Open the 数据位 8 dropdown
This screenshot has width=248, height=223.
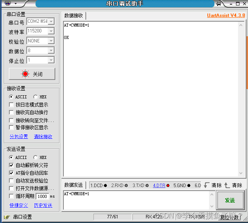51,51
